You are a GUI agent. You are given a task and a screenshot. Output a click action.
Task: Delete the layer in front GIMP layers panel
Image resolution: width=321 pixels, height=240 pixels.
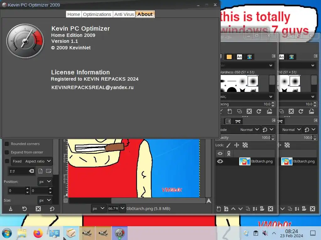pos(271,209)
